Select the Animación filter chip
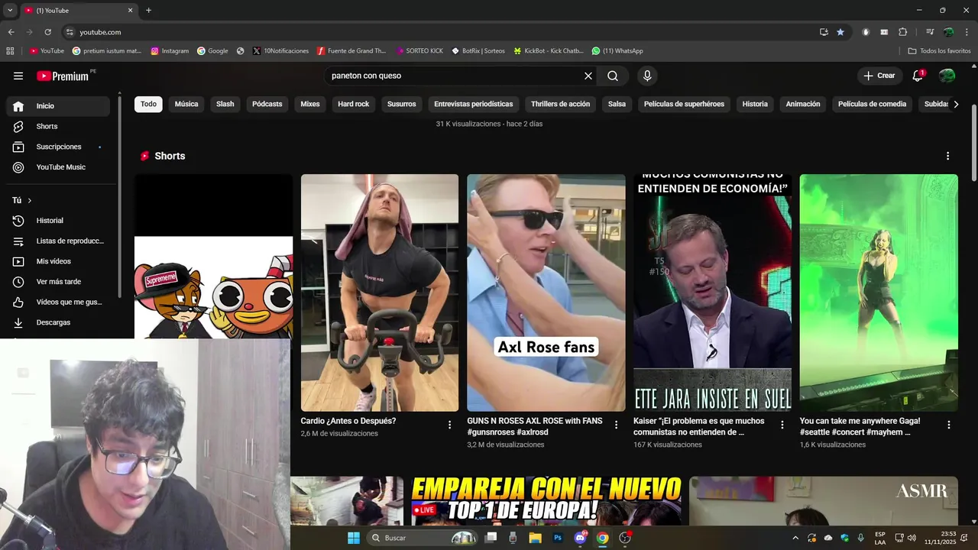 click(x=803, y=104)
